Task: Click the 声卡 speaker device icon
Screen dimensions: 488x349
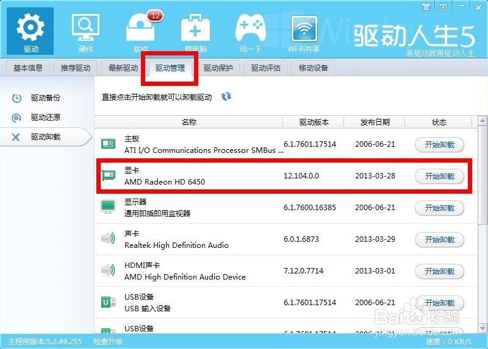Action: point(108,239)
